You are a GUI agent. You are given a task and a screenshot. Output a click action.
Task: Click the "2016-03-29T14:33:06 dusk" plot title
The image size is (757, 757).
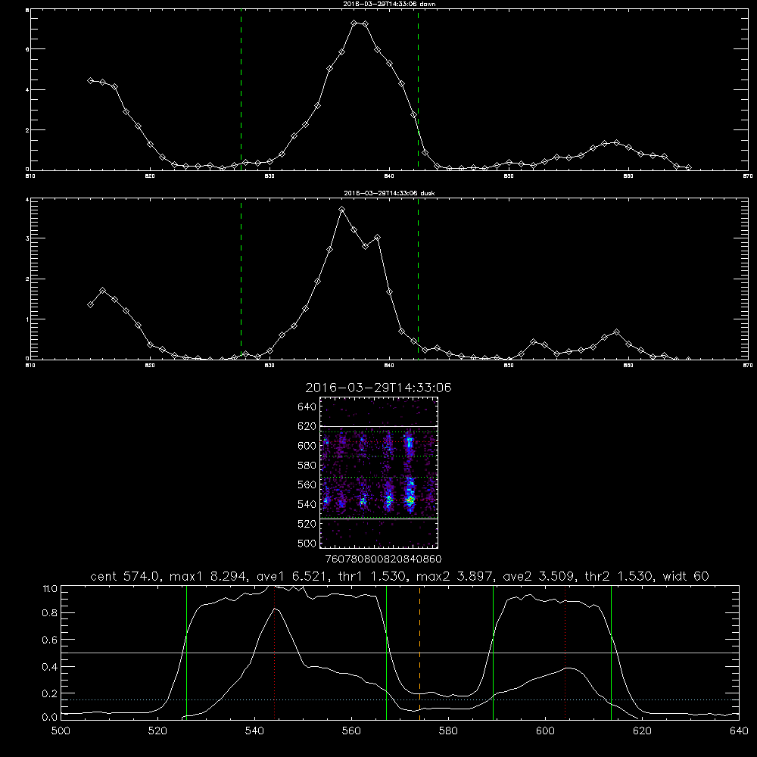[x=389, y=193]
